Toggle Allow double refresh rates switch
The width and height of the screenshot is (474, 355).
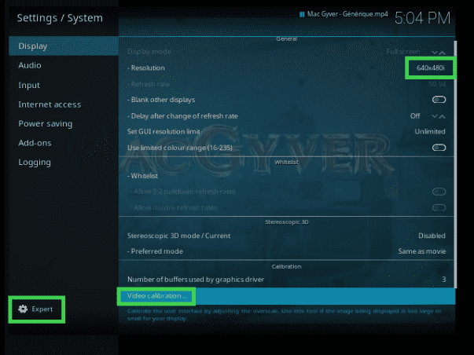pyautogui.click(x=439, y=207)
